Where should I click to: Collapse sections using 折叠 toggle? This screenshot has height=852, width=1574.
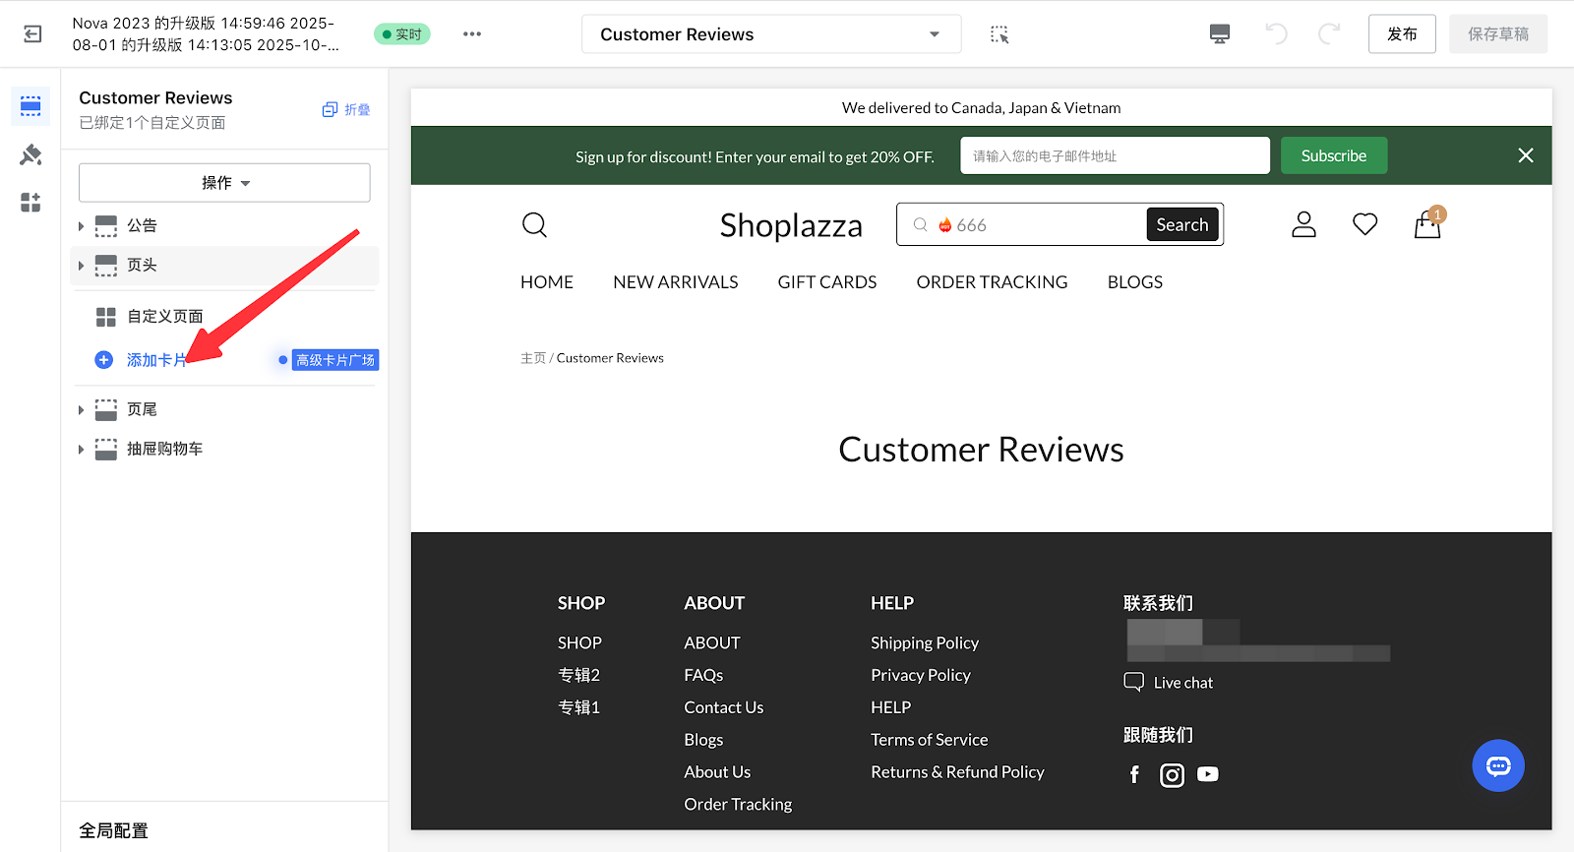pos(346,110)
